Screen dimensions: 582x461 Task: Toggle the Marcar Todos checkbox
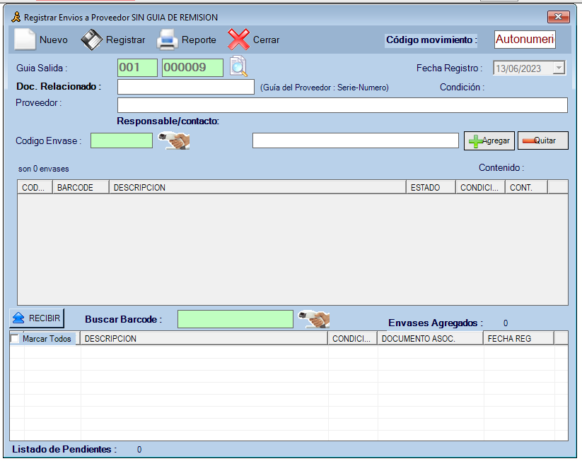pos(15,338)
